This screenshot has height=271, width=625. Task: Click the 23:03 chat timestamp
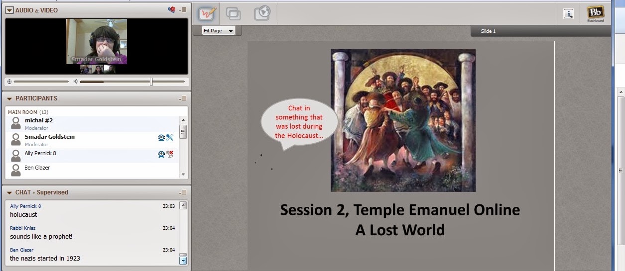pyautogui.click(x=169, y=206)
